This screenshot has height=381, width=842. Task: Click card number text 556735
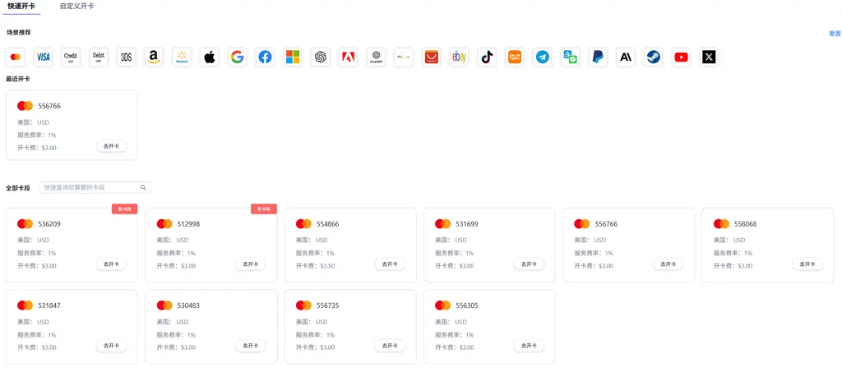click(x=327, y=306)
